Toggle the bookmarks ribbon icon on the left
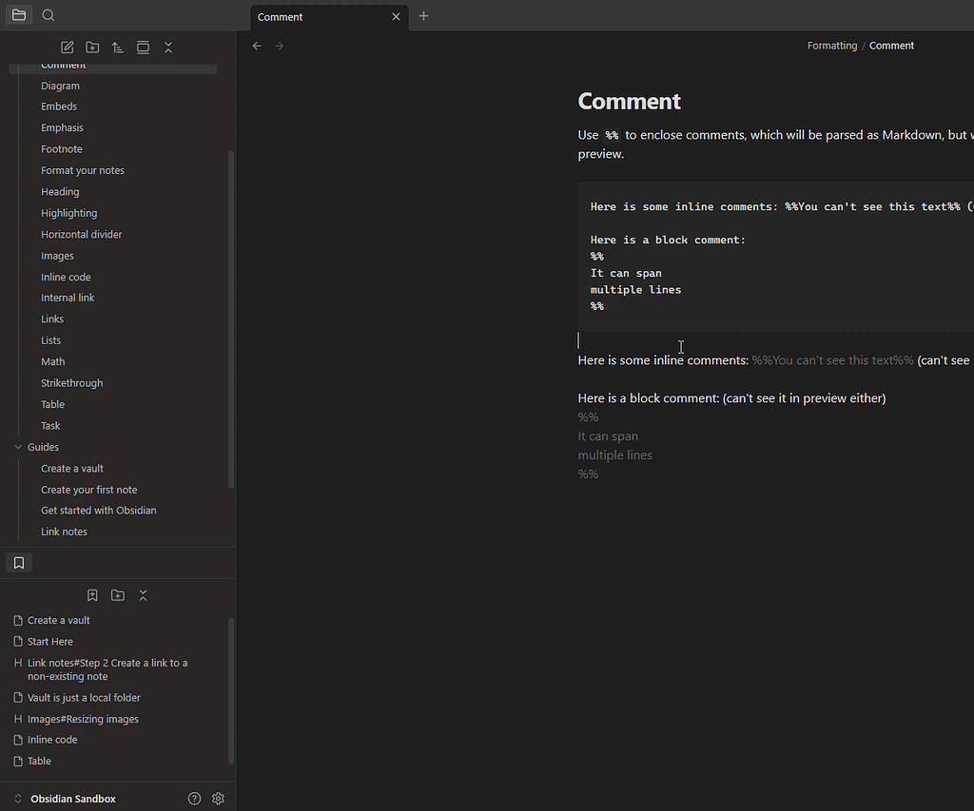This screenshot has width=974, height=811. [18, 562]
